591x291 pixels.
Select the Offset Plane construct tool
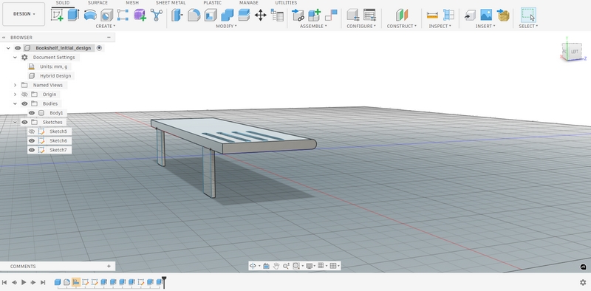point(402,15)
